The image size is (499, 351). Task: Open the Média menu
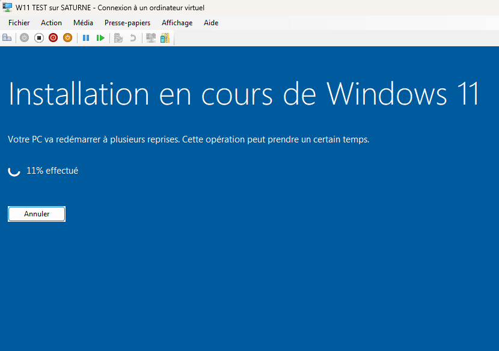coord(83,23)
